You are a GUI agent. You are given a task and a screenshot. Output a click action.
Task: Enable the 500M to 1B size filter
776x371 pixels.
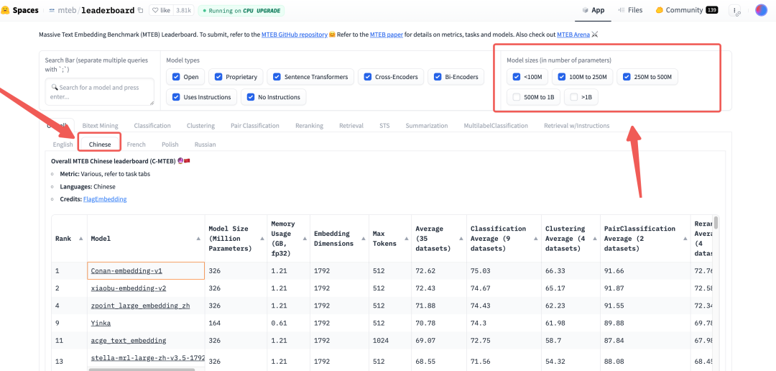pyautogui.click(x=517, y=96)
